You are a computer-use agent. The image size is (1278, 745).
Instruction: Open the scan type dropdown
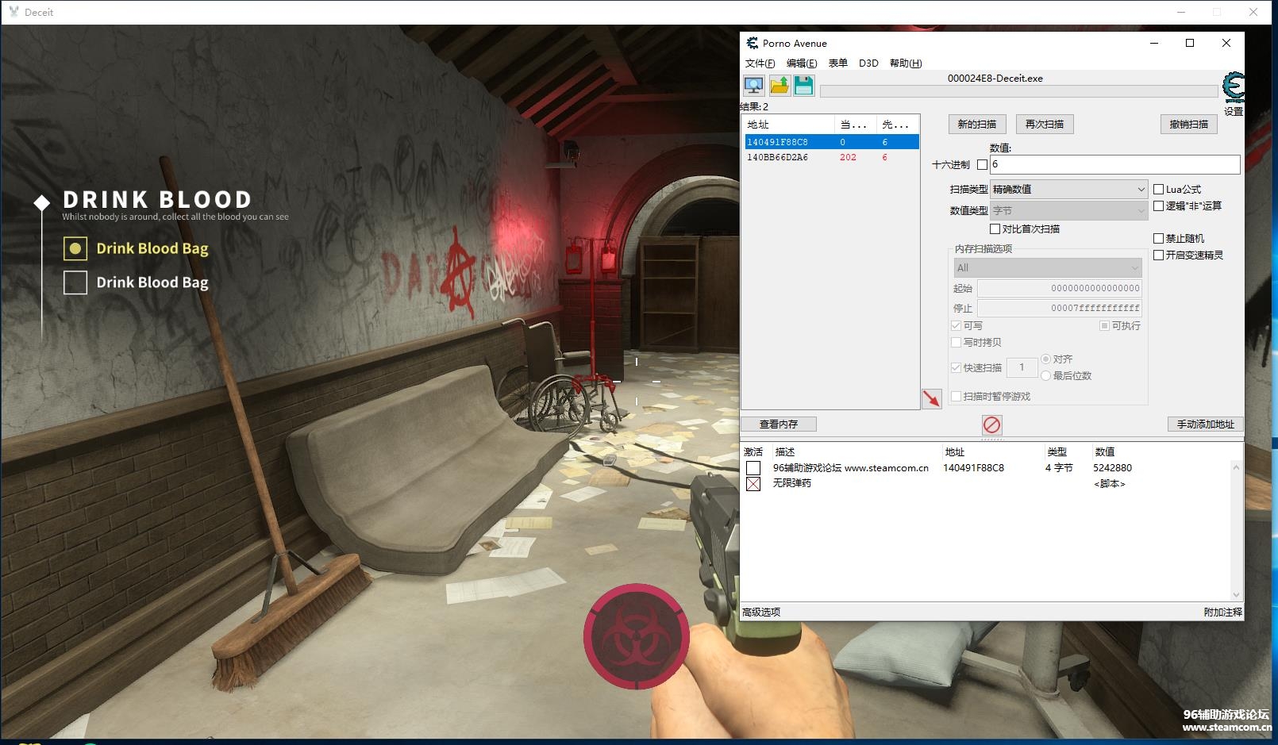click(1069, 190)
